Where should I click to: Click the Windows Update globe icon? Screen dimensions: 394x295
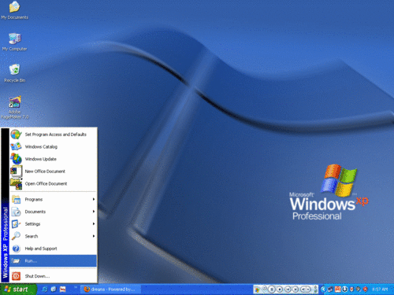(x=16, y=159)
